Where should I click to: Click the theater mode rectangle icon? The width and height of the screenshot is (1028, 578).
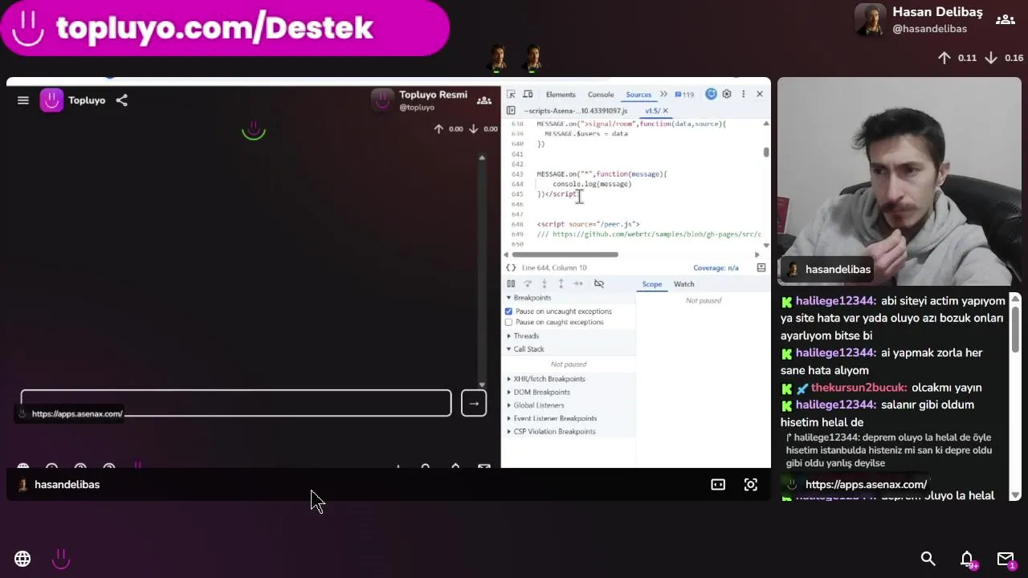tap(718, 484)
